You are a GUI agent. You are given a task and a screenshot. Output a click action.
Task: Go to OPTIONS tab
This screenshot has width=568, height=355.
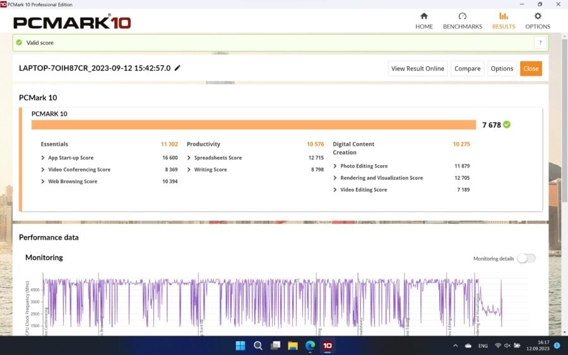click(x=538, y=21)
